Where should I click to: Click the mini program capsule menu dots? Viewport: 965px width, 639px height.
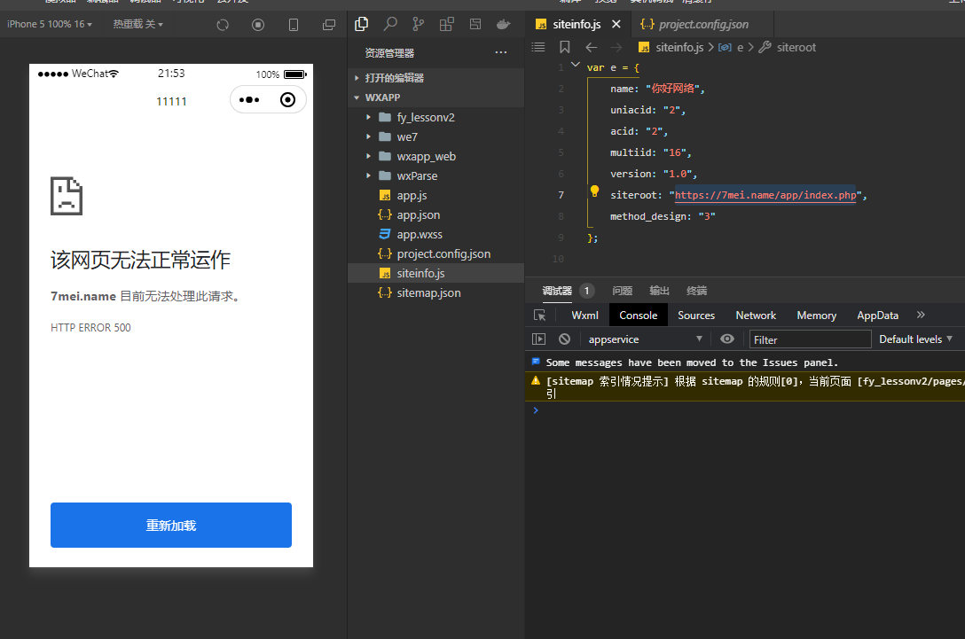(x=249, y=99)
